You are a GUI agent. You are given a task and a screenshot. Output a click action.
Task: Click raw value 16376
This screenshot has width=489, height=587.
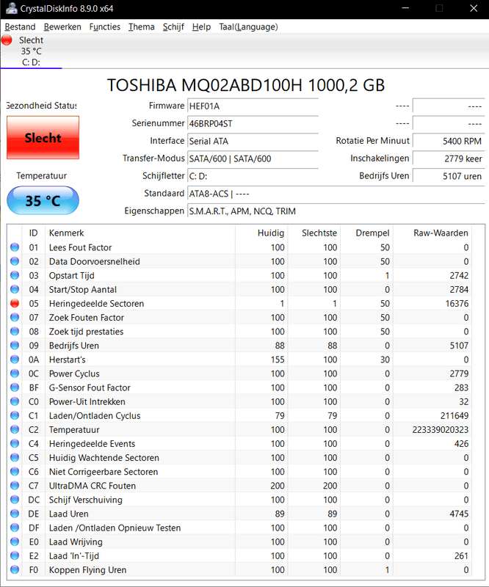pos(457,304)
